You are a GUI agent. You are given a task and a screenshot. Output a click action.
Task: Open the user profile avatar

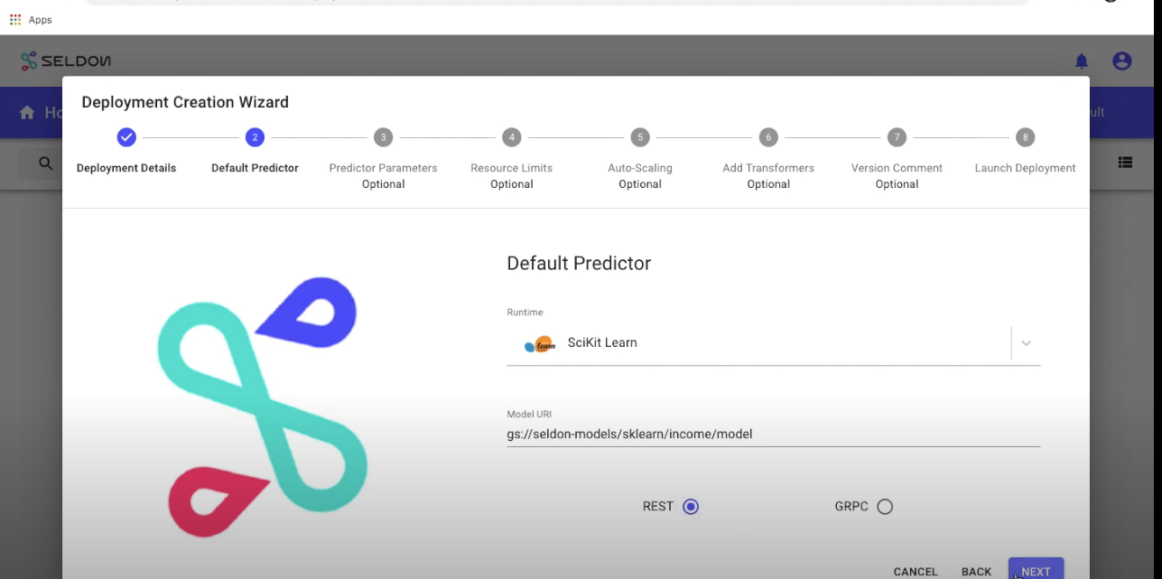click(1121, 61)
